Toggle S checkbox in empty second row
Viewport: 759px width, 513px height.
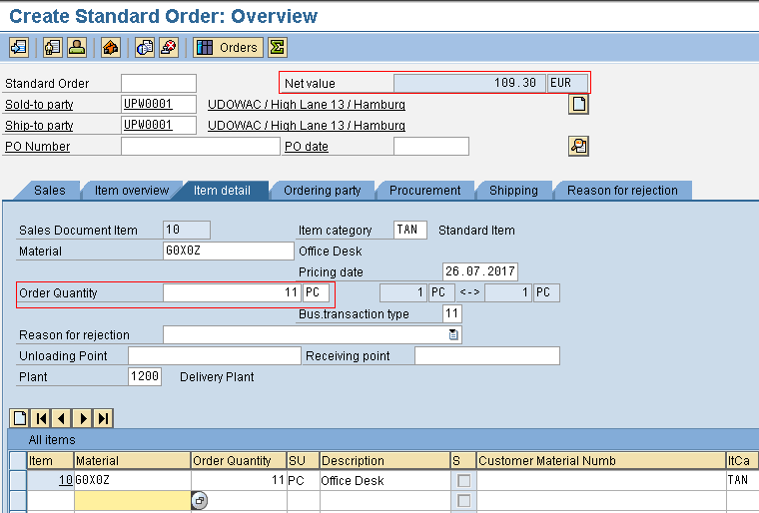(x=463, y=500)
